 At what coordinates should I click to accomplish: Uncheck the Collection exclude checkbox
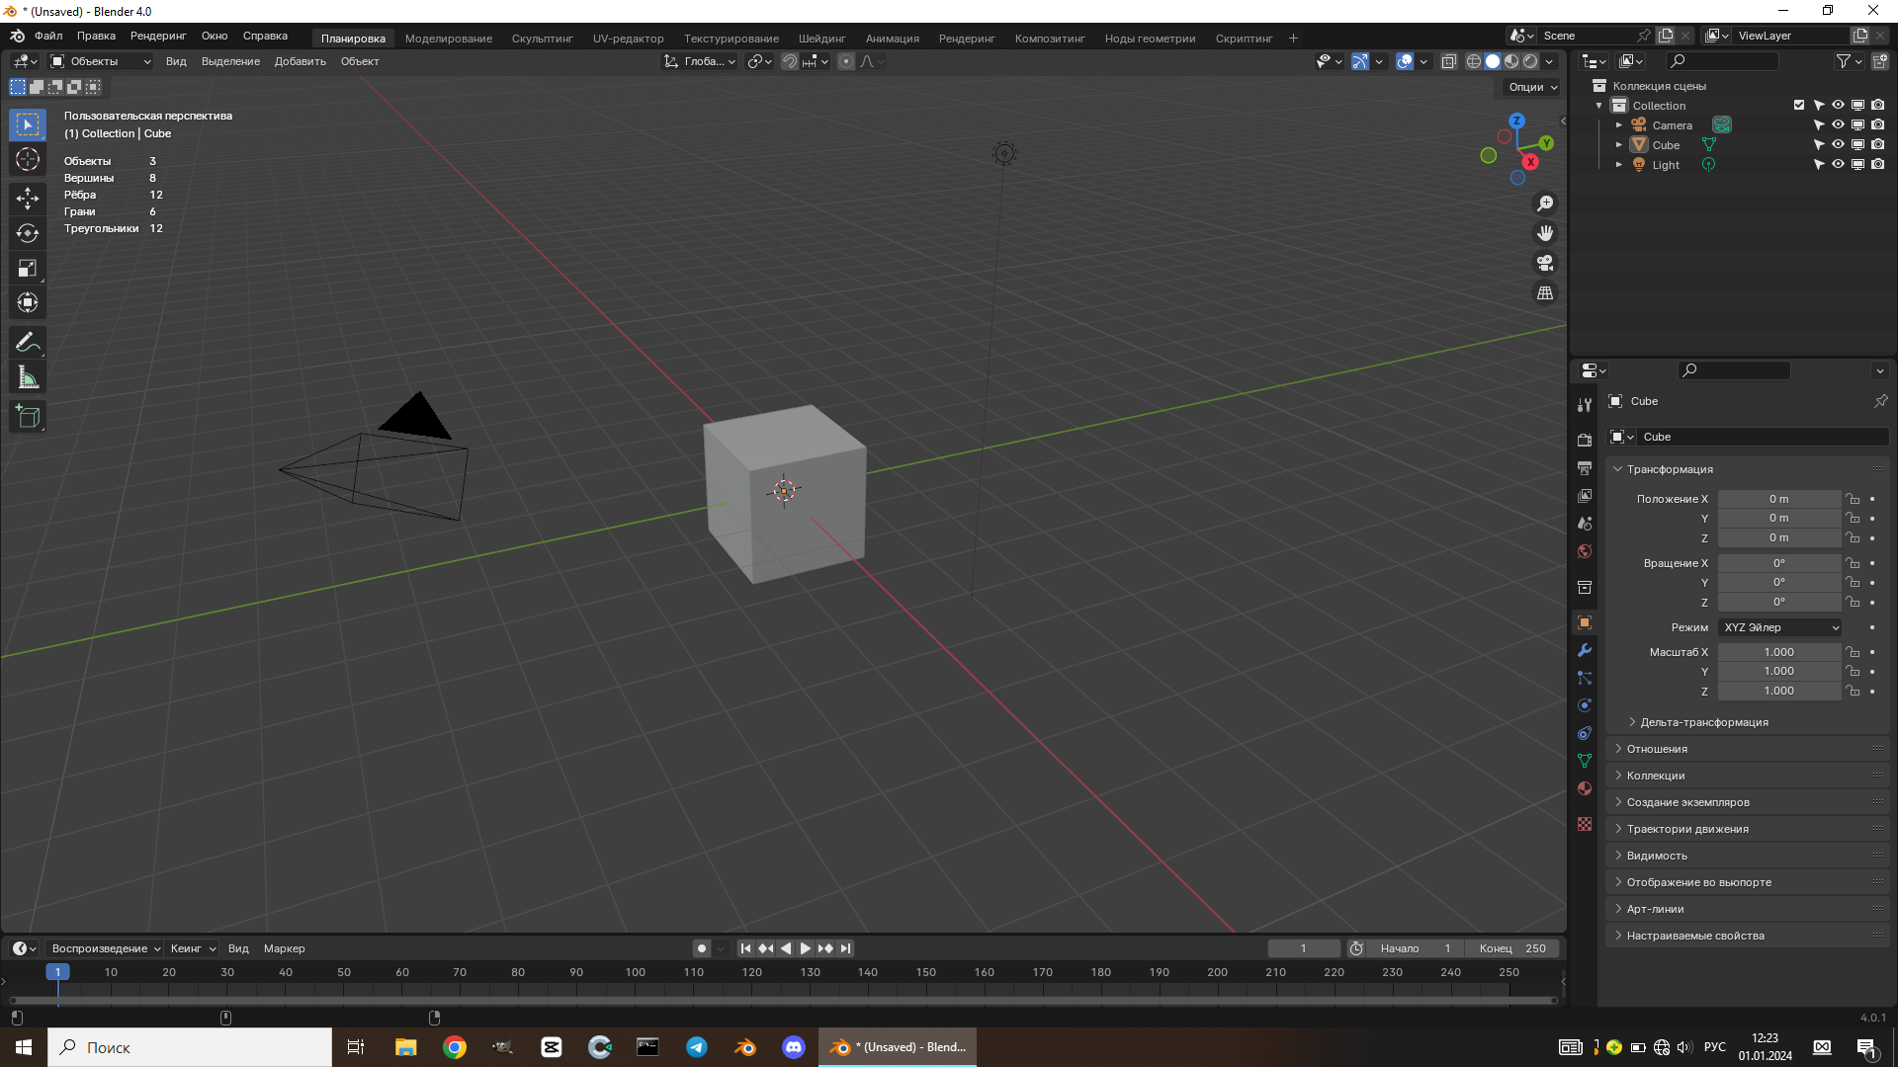pyautogui.click(x=1799, y=105)
